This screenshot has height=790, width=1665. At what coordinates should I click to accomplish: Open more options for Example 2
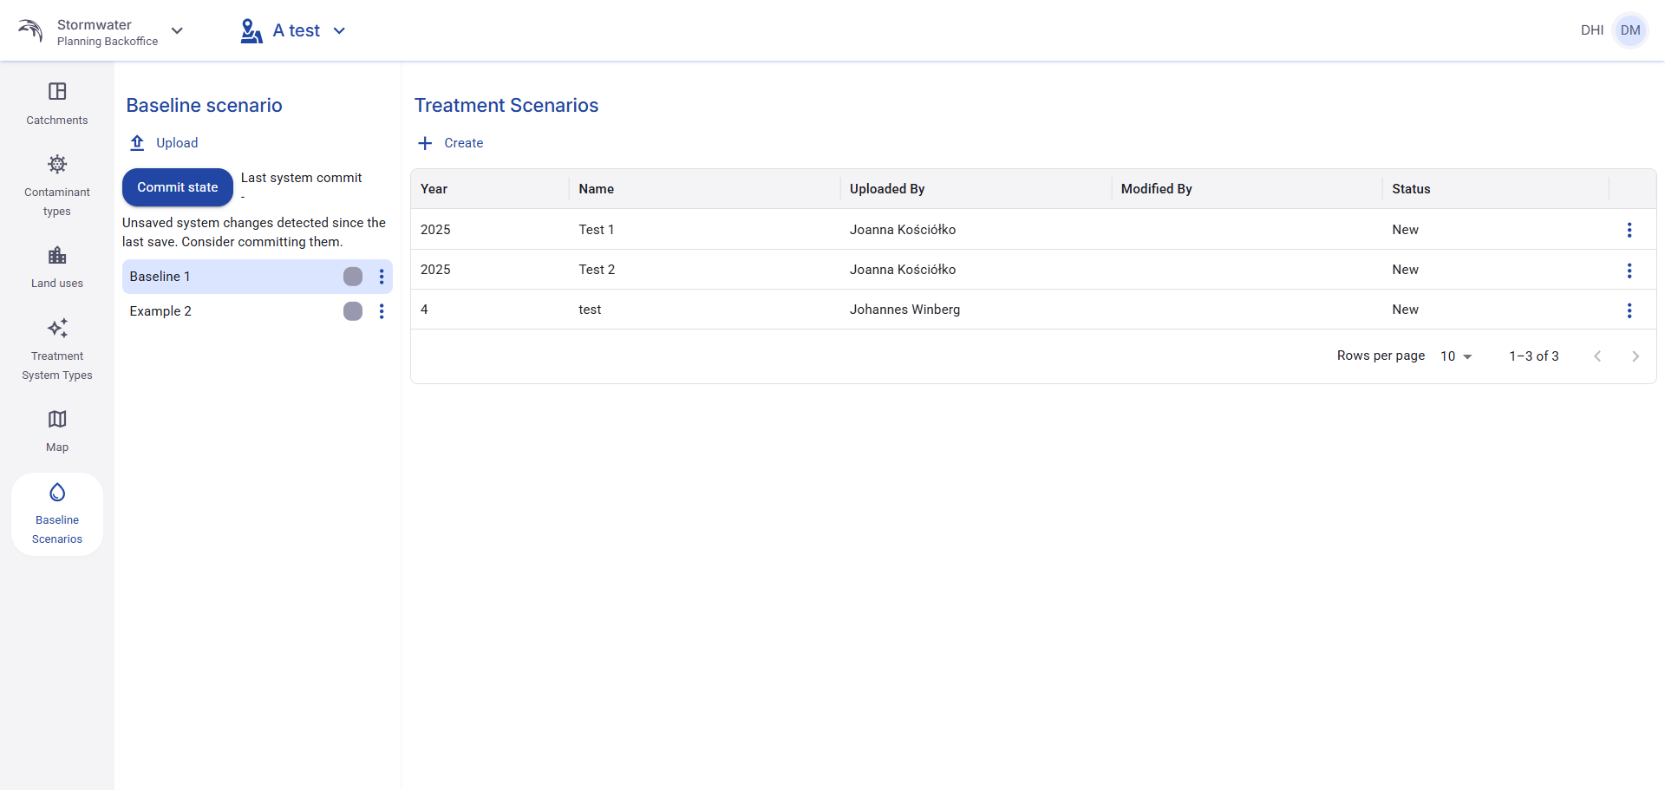(x=382, y=311)
